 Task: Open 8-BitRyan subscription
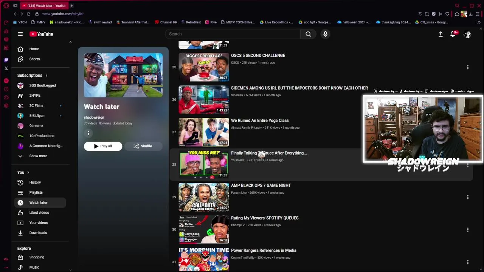[x=40, y=116]
